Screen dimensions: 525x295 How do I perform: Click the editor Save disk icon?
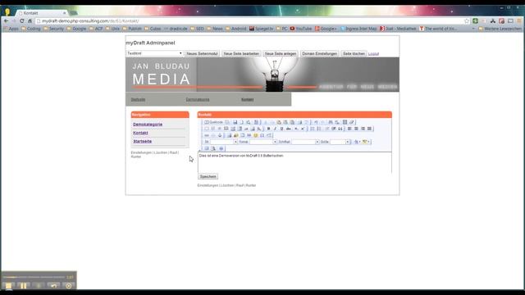(x=235, y=122)
